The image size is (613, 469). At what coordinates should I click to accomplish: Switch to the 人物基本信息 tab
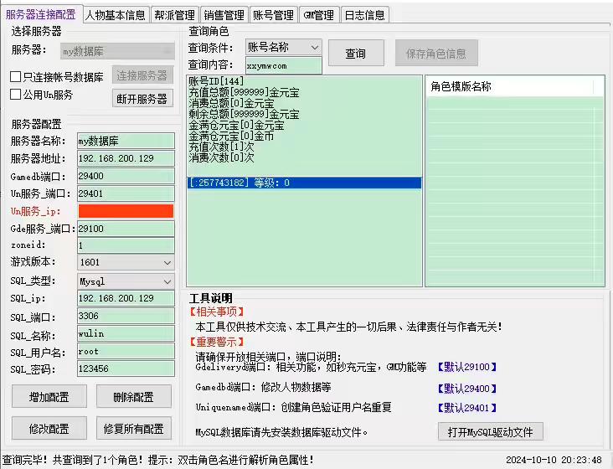[x=116, y=15]
